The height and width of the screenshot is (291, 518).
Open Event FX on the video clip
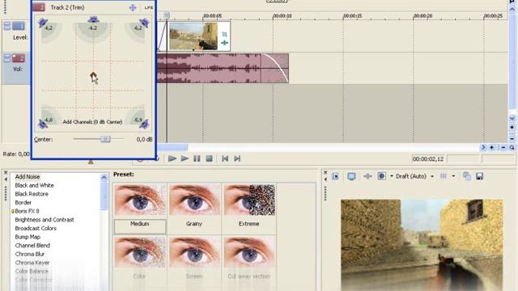pyautogui.click(x=224, y=43)
